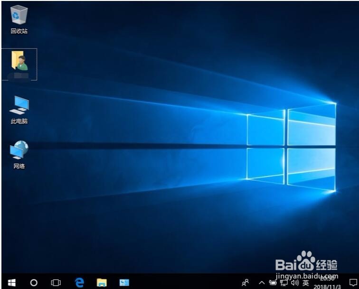
Task: Select the This PC (此电脑) desktop icon
Action: coord(19,110)
